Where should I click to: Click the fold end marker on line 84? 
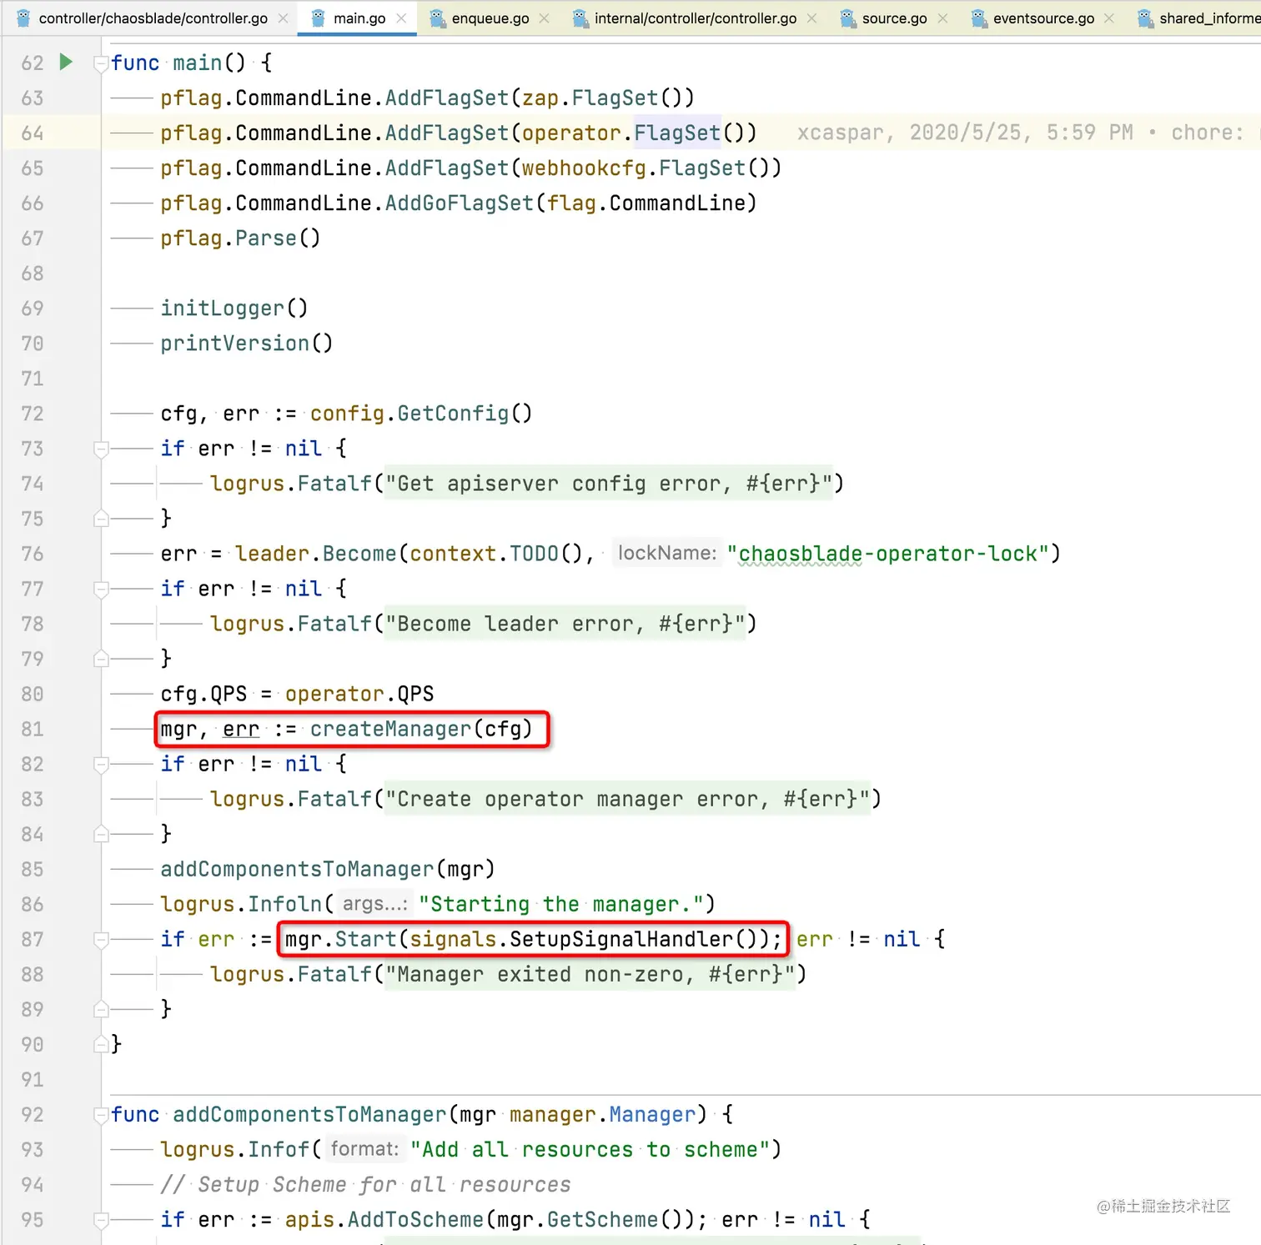(x=101, y=834)
